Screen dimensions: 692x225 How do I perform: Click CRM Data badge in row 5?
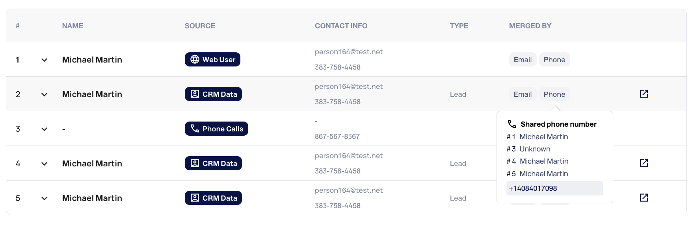213,198
